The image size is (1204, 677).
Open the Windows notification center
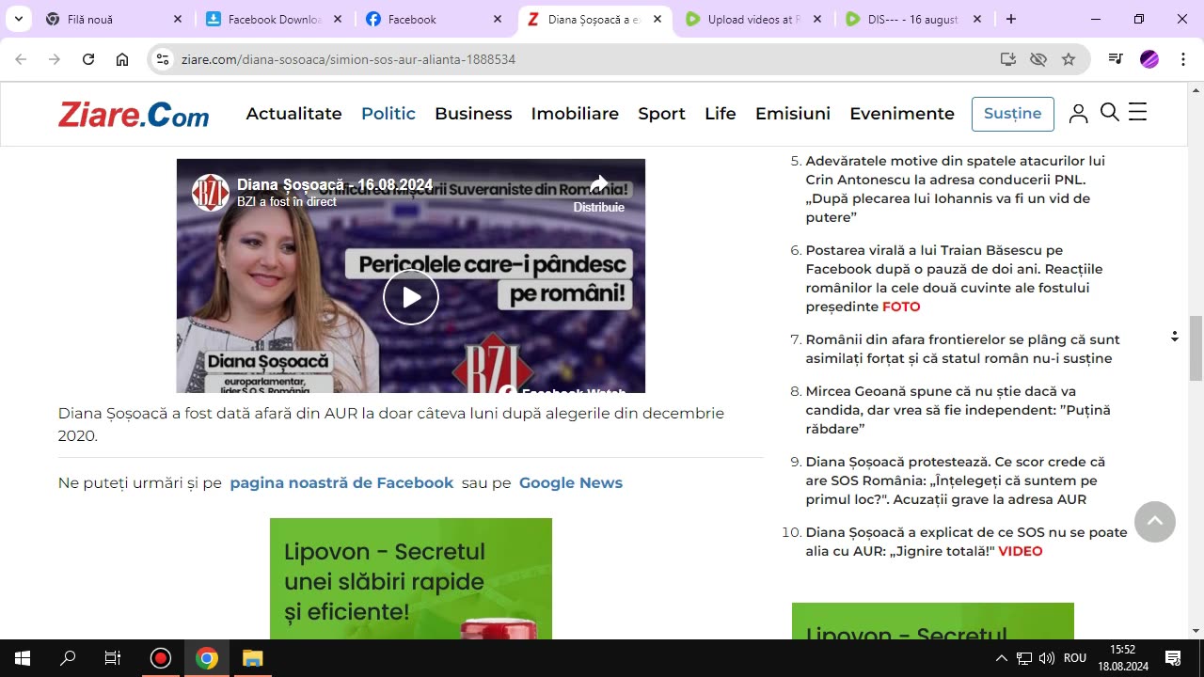1173,658
